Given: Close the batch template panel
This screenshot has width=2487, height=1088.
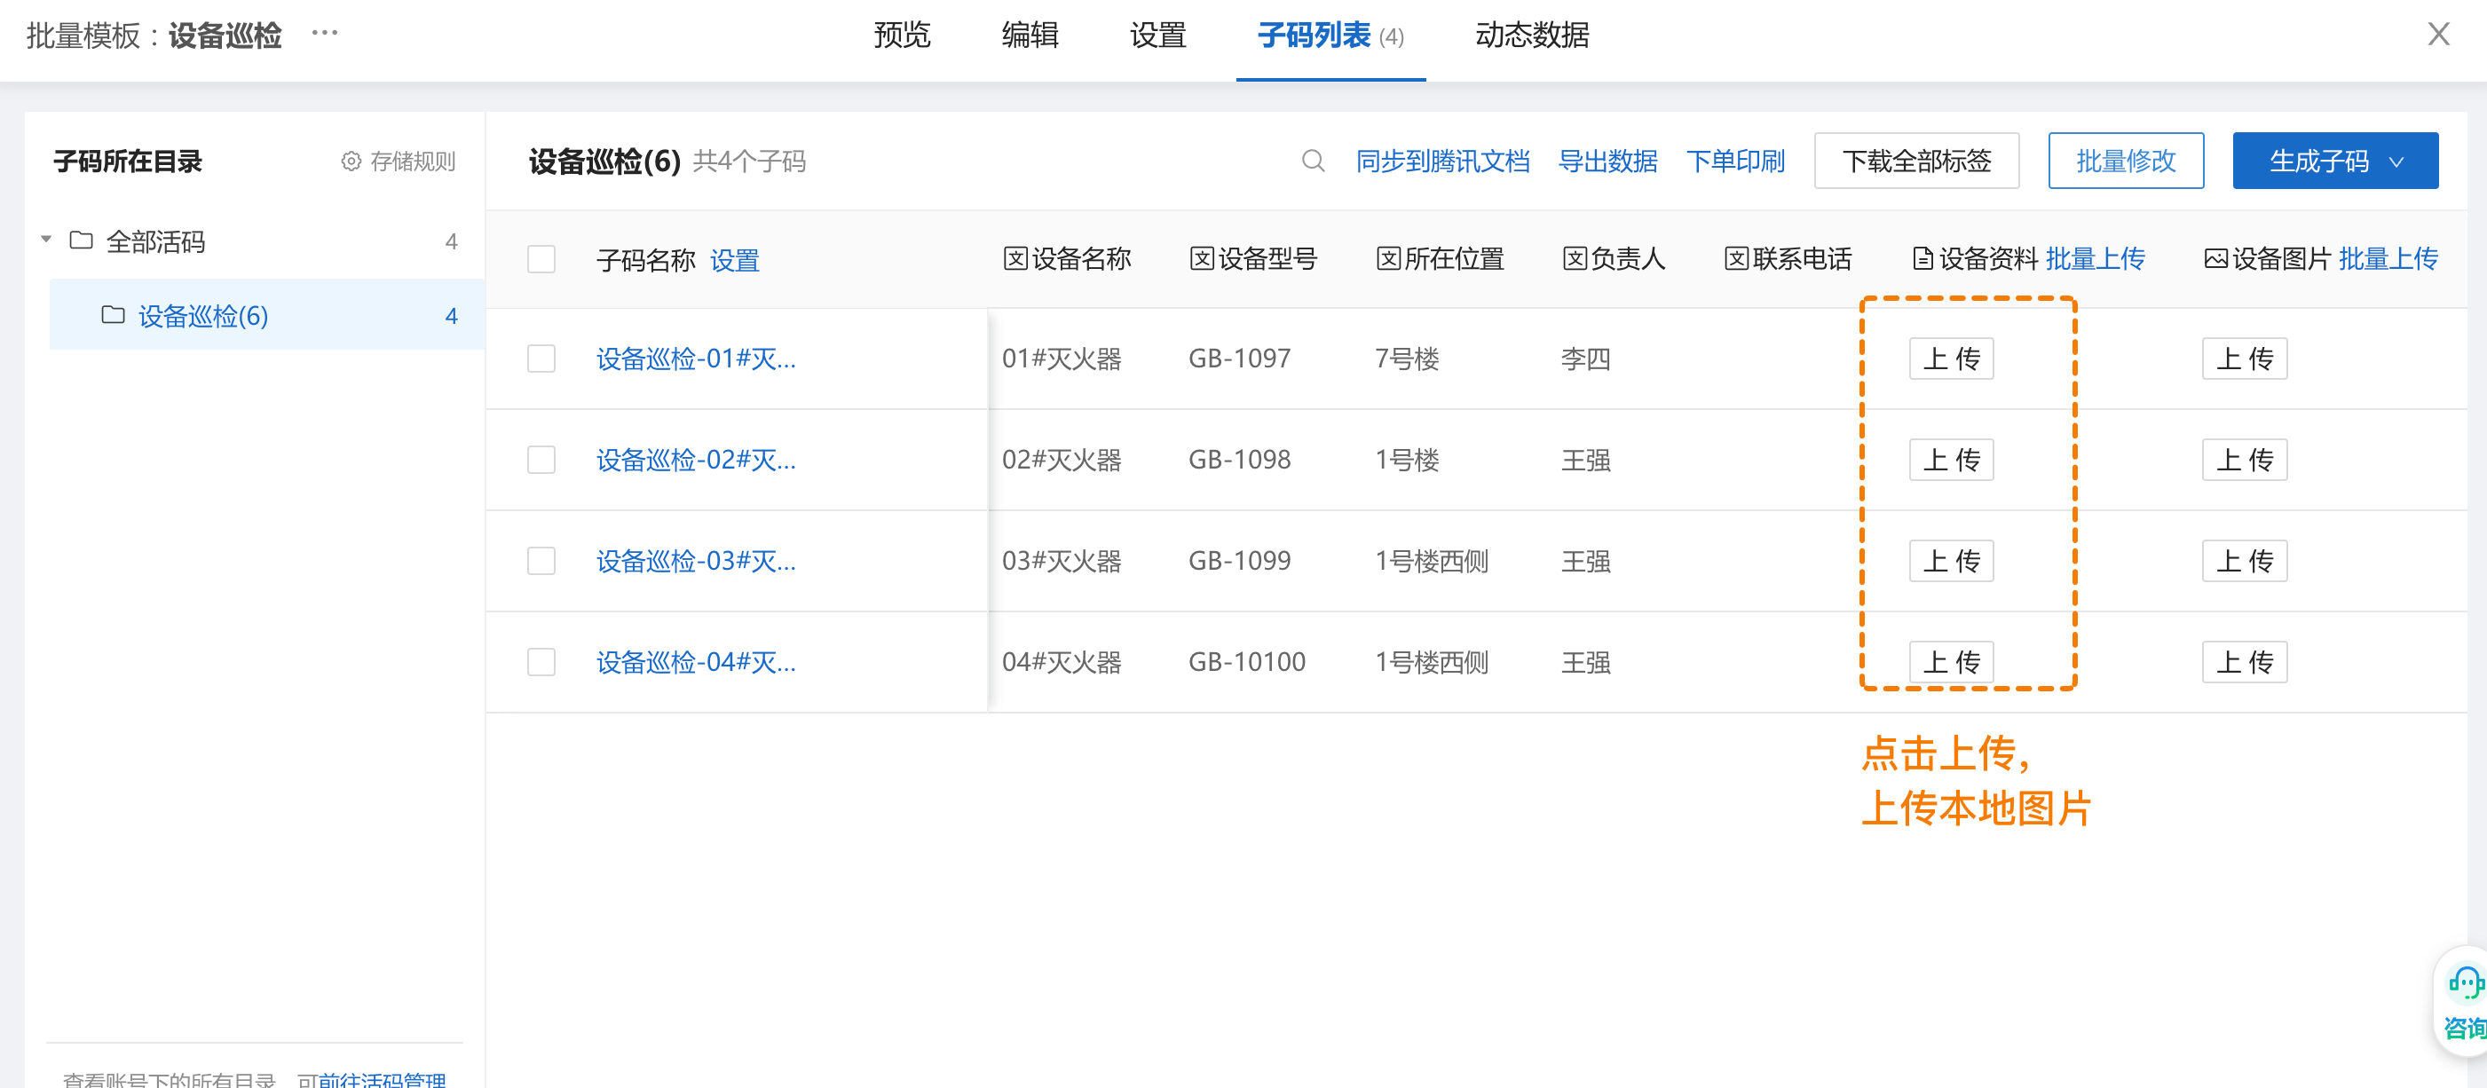Looking at the screenshot, I should [2438, 35].
